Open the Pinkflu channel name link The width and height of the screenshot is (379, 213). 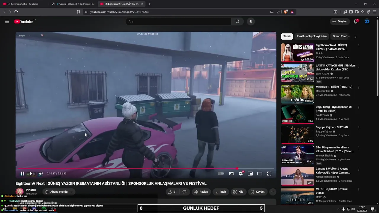[31, 190]
